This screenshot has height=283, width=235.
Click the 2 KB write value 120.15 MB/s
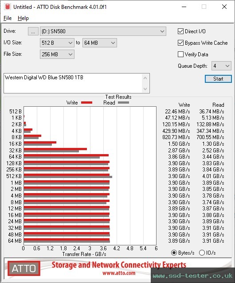tap(176, 124)
